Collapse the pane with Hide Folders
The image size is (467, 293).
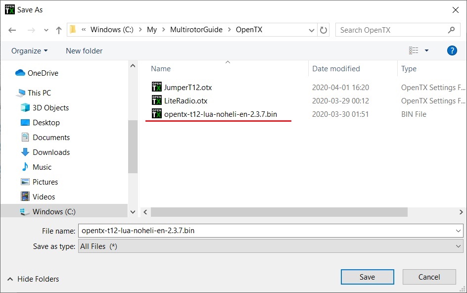[x=33, y=279]
